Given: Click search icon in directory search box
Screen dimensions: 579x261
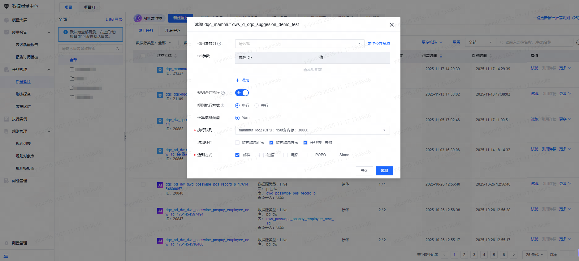Looking at the screenshot, I should pos(117,49).
